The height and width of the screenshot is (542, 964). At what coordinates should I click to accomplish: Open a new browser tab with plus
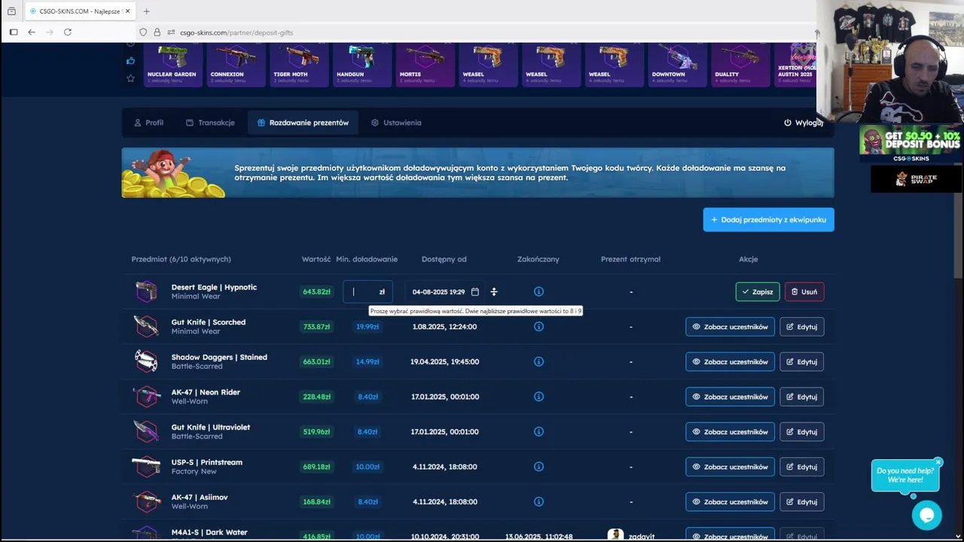146,11
